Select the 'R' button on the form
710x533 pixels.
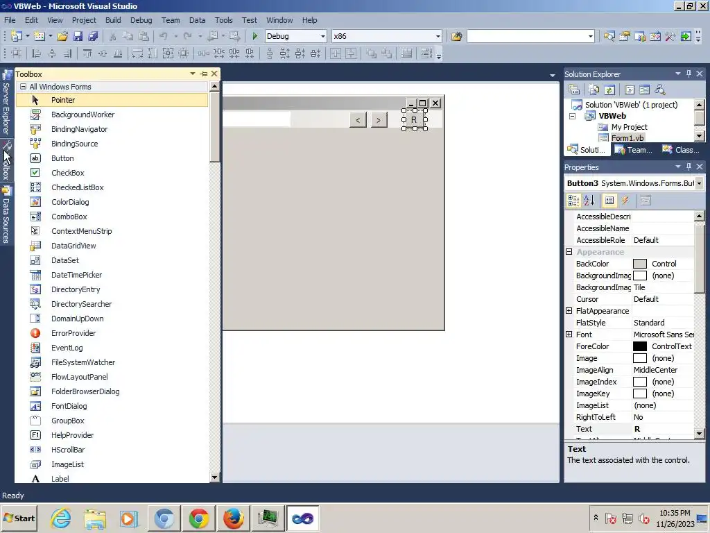click(x=414, y=120)
